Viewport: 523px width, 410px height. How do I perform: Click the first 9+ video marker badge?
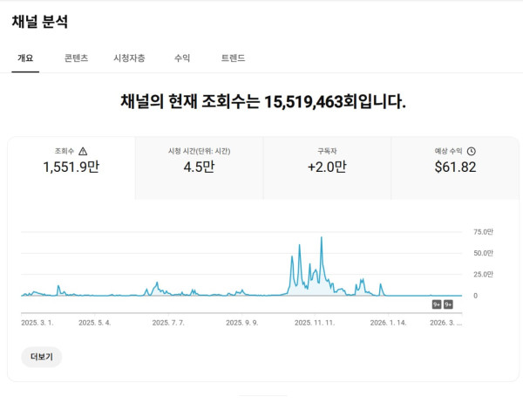tap(437, 304)
